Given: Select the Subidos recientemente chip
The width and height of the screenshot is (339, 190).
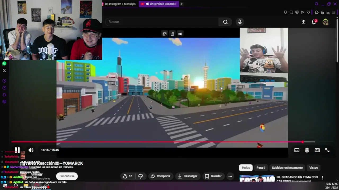Looking at the screenshot, I should (287, 168).
